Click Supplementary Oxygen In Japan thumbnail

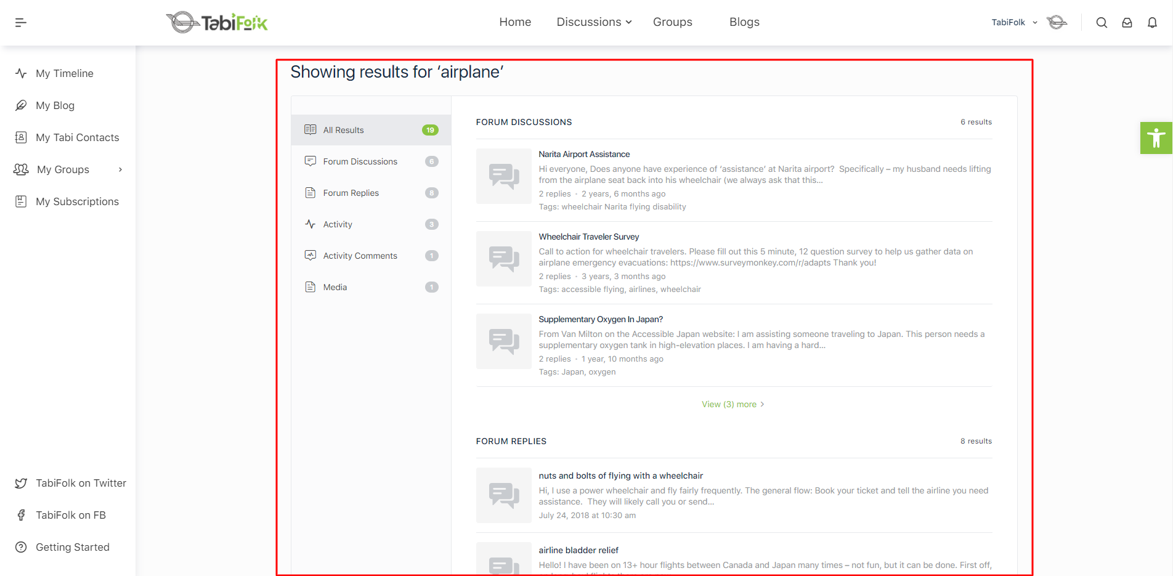click(x=504, y=341)
